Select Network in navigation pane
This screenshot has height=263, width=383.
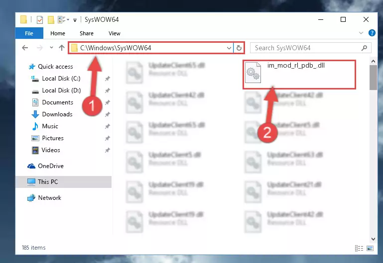pos(44,198)
